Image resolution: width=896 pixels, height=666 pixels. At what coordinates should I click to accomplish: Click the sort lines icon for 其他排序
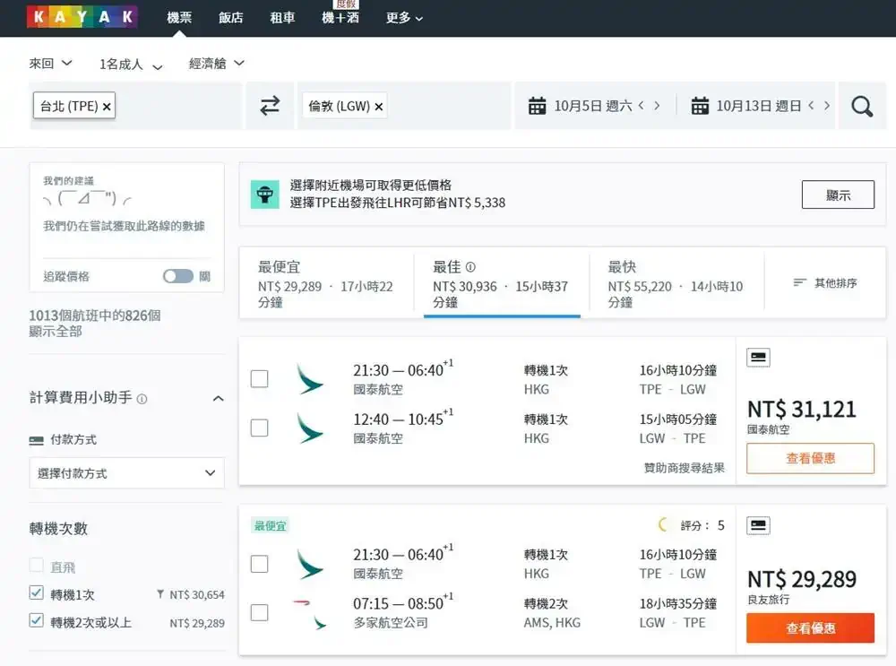click(x=799, y=282)
